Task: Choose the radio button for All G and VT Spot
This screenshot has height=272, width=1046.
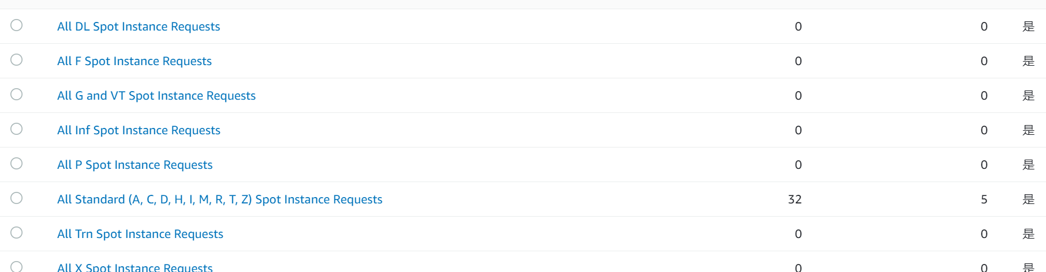Action: (17, 95)
